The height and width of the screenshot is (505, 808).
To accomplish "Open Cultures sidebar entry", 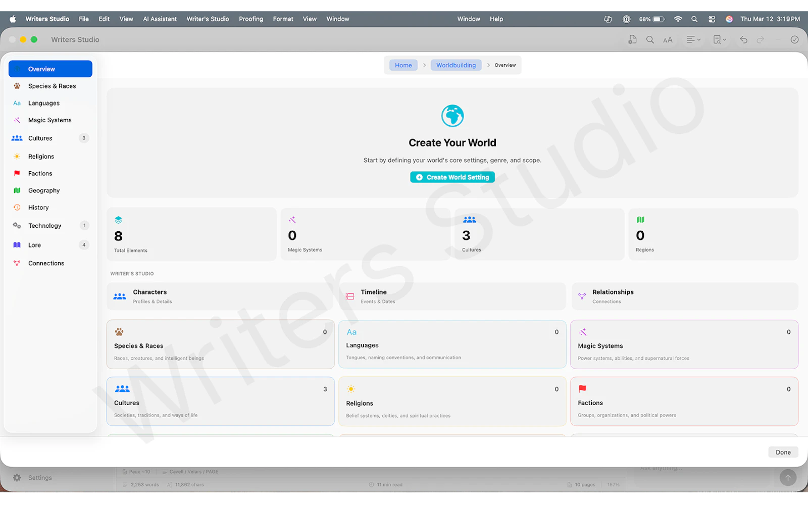I will (50, 138).
